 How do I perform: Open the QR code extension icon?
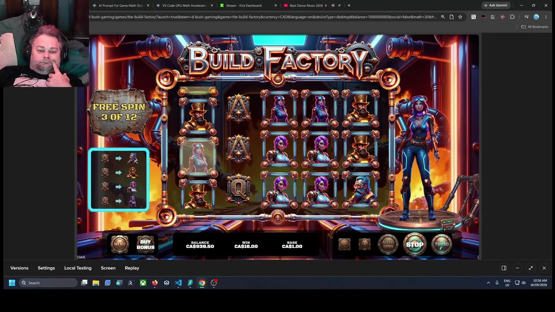tap(473, 17)
